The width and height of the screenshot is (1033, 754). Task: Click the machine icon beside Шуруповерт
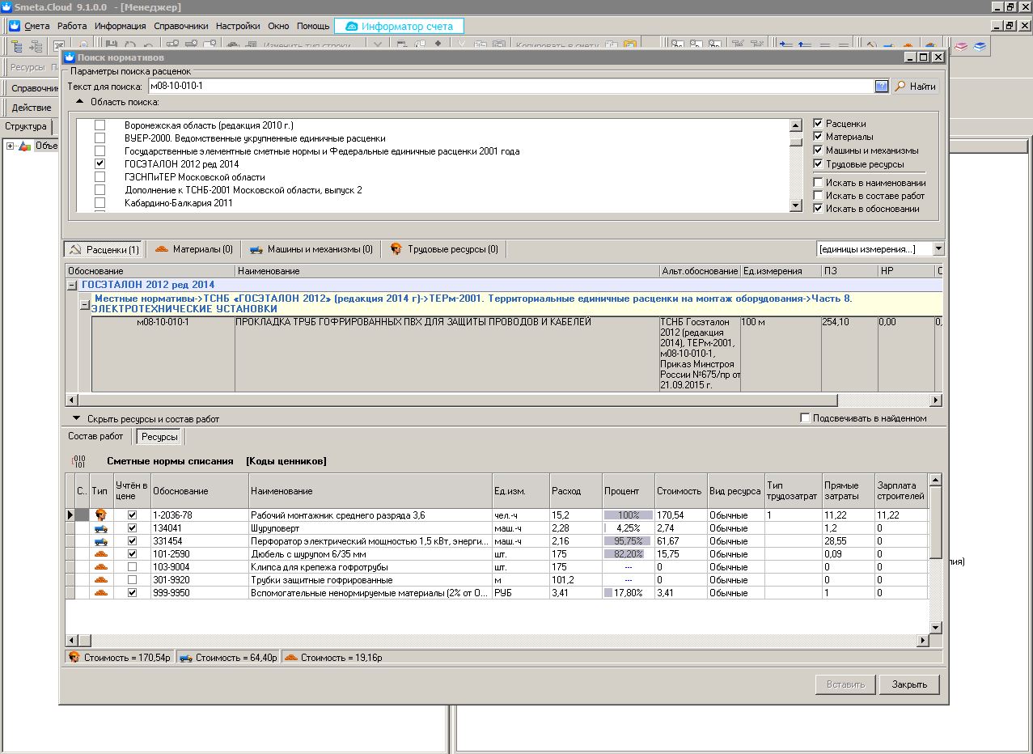click(100, 528)
